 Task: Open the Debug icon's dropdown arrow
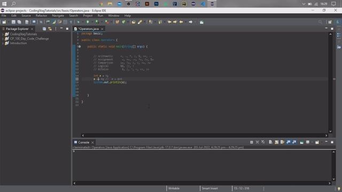[83, 22]
